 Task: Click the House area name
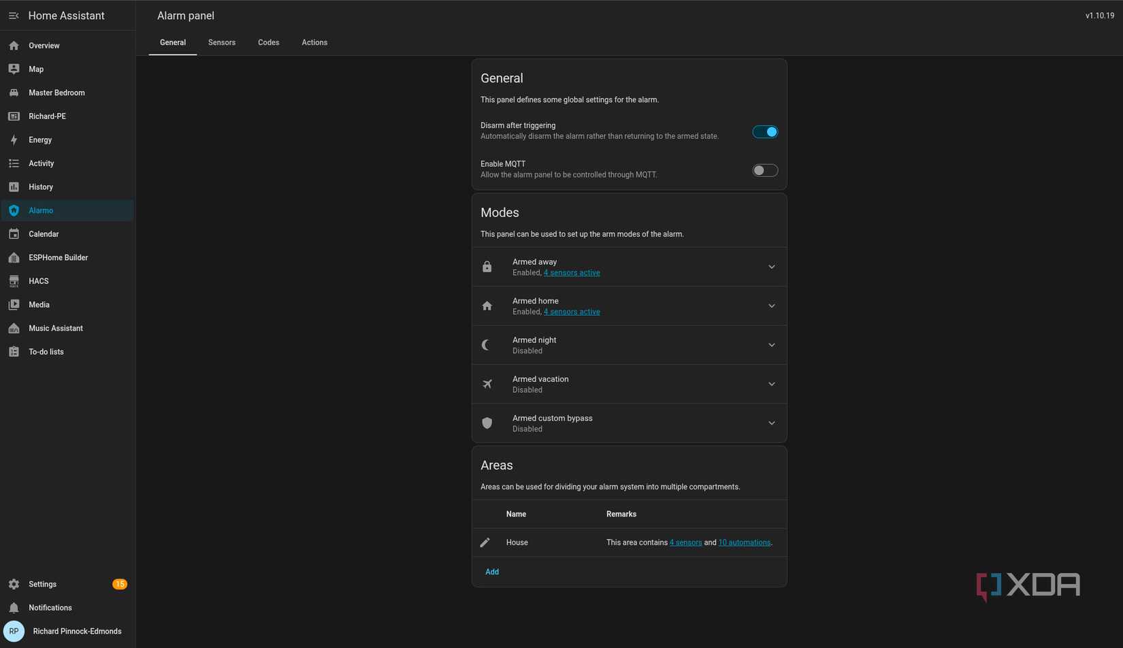(x=517, y=543)
